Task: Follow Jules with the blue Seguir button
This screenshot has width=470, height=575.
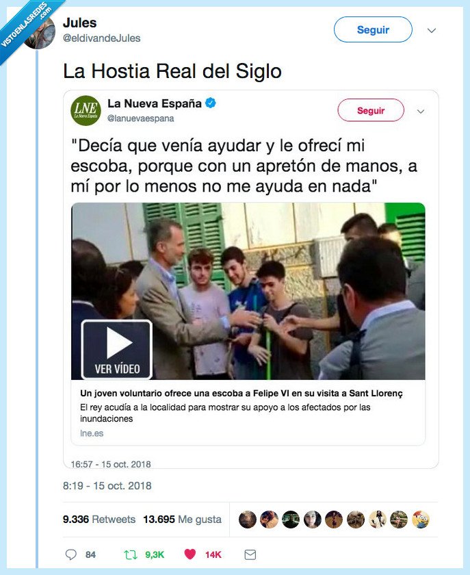Action: (x=373, y=29)
